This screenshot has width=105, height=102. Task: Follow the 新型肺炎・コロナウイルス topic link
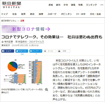click(x=31, y=42)
